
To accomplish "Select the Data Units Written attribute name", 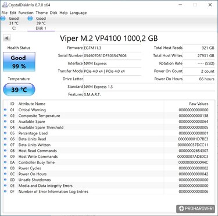I will coord(34,145).
